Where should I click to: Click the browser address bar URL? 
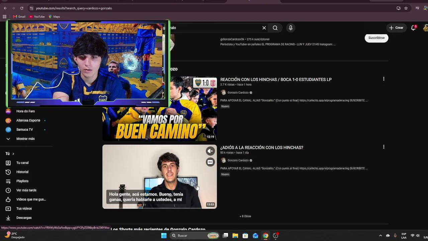[x=74, y=8]
